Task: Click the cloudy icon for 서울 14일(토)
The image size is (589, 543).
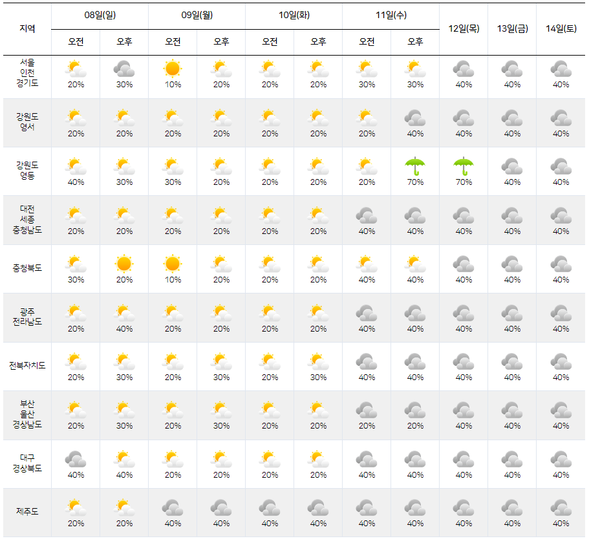Action: point(561,69)
